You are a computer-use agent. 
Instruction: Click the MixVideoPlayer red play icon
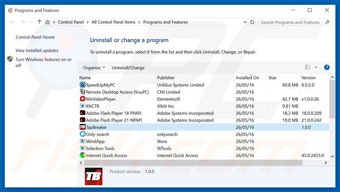coord(82,99)
